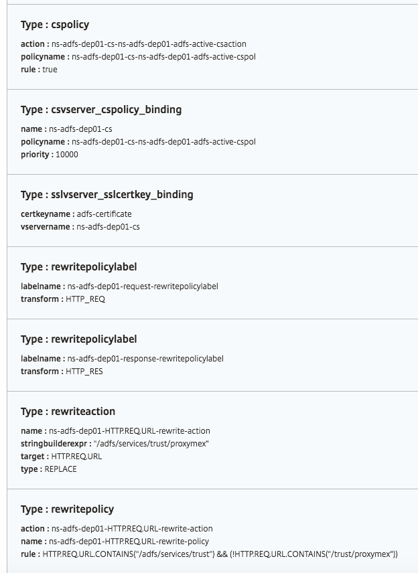Click the name value ns-adfs-dep01-cs
This screenshot has width=418, height=573.
pos(80,129)
